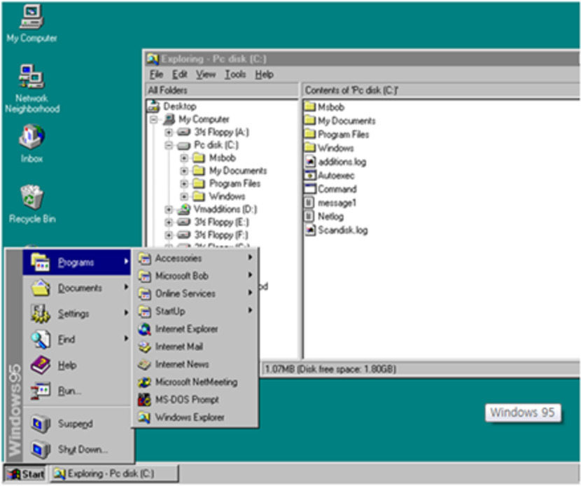
Task: Choose Run from the Start menu
Action: click(x=69, y=391)
